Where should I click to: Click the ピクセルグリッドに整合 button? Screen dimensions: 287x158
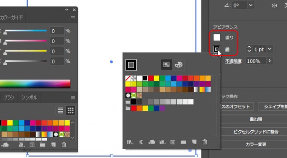pos(256,132)
